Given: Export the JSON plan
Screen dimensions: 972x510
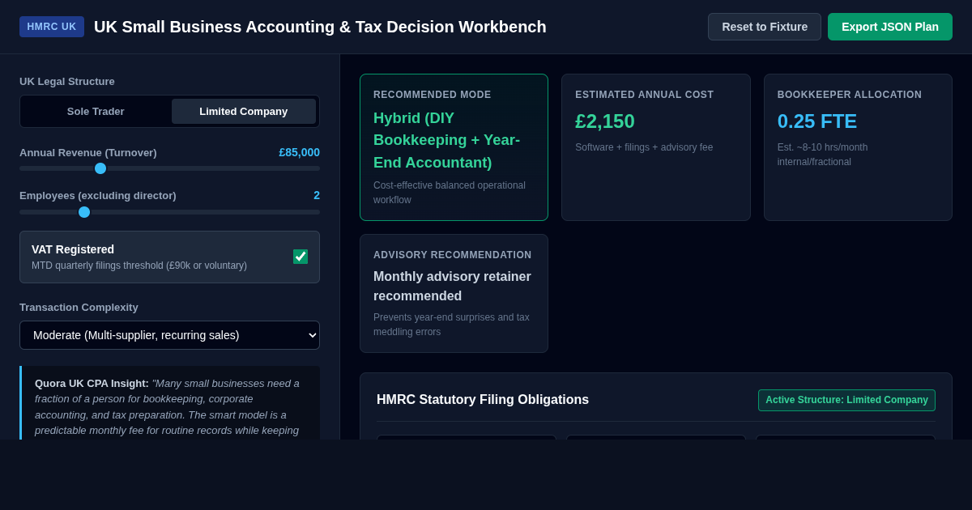Looking at the screenshot, I should 890,27.
